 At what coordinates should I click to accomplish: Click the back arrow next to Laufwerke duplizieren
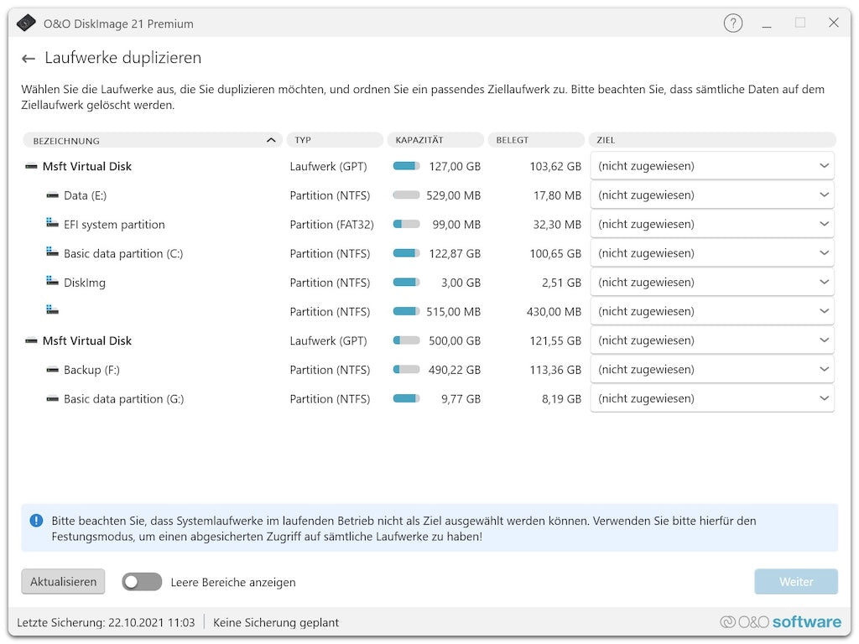point(29,59)
